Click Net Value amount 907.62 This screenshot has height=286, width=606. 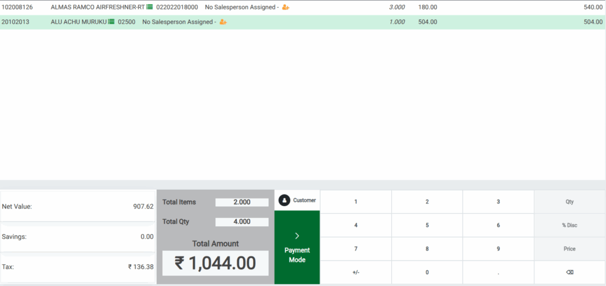[143, 206]
